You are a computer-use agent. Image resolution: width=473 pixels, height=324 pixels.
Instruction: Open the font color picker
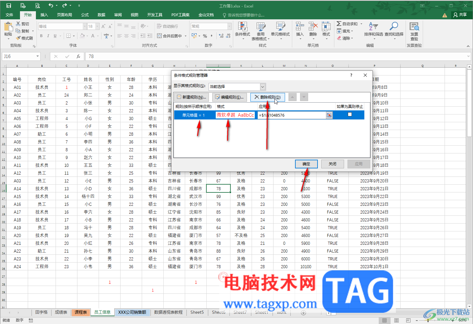point(93,36)
